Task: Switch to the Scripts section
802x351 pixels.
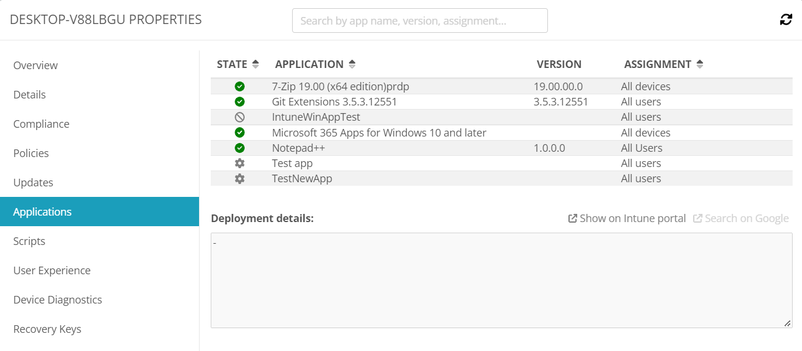Action: 29,241
